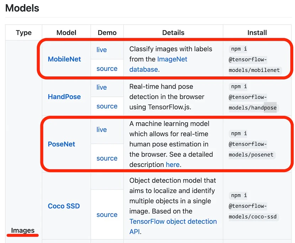
Task: Open the Coco SSD model page link
Action: pos(64,206)
